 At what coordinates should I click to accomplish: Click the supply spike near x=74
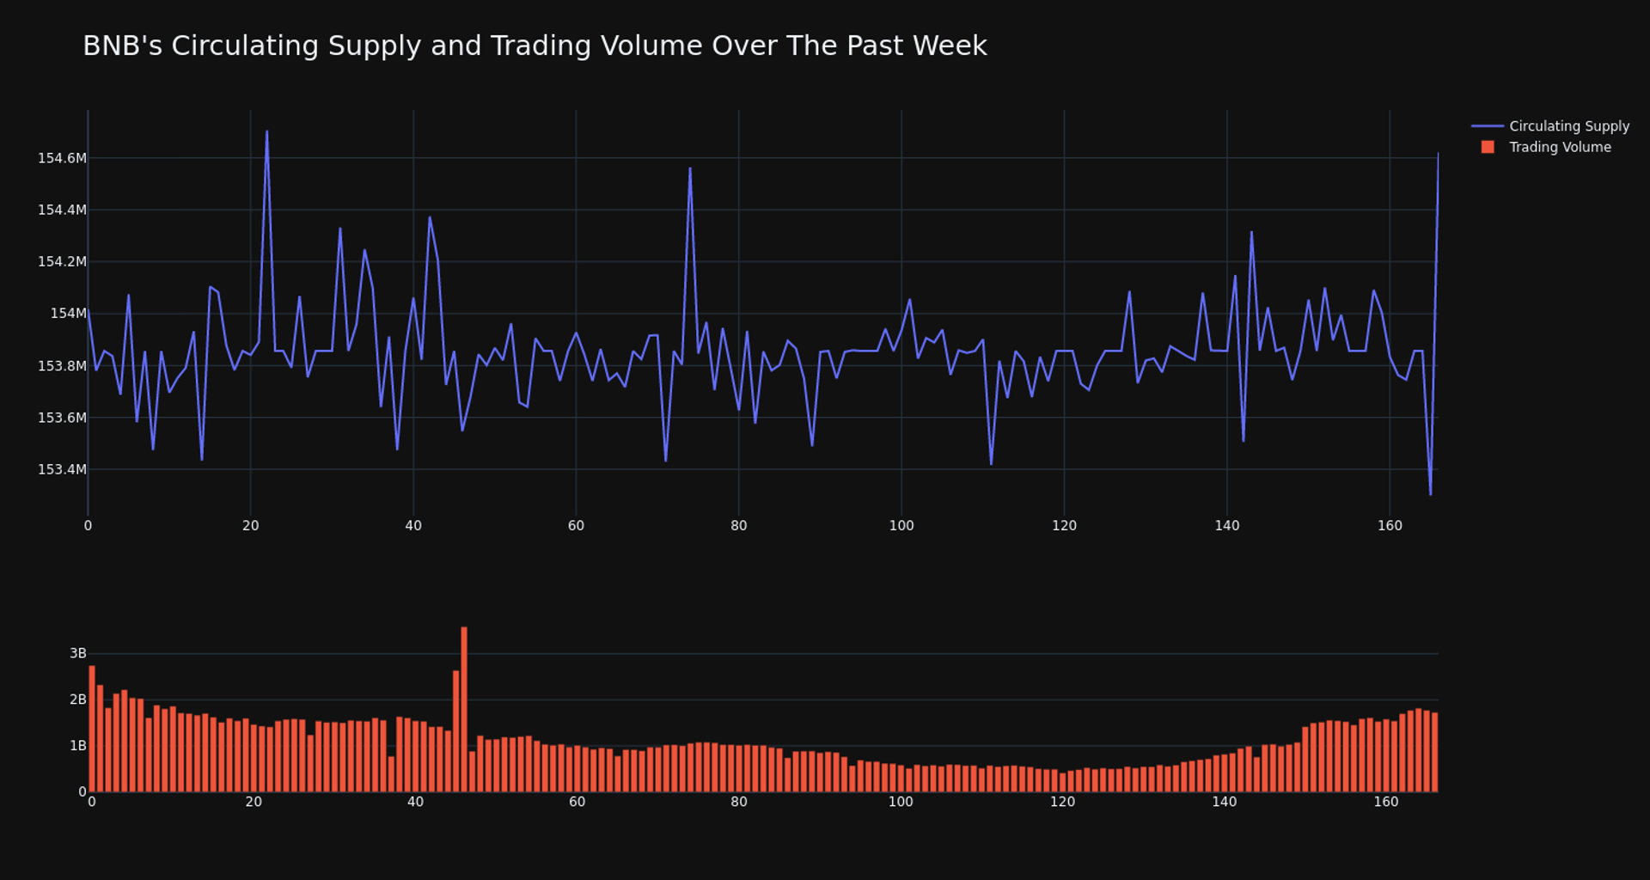pyautogui.click(x=690, y=169)
